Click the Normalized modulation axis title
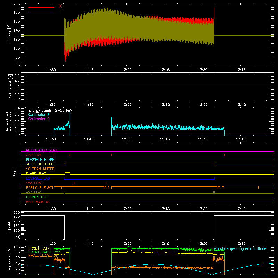Screen dimensions: 278x278 coord(9,121)
